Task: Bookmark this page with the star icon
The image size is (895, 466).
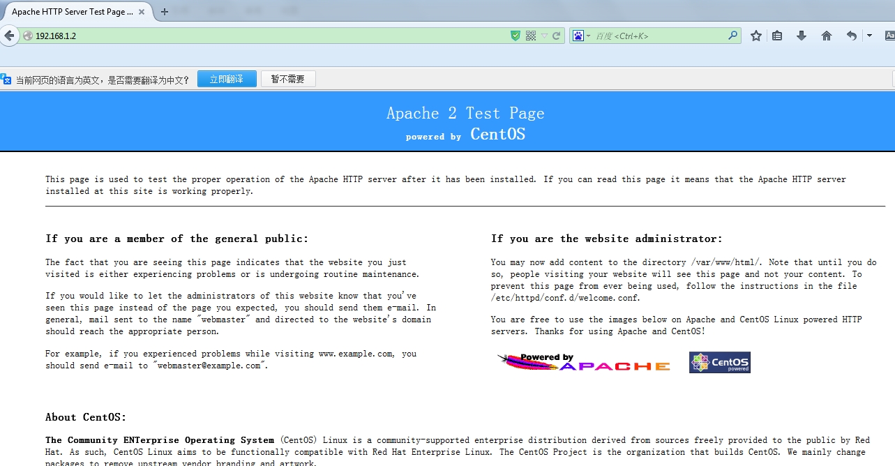Action: coord(756,36)
